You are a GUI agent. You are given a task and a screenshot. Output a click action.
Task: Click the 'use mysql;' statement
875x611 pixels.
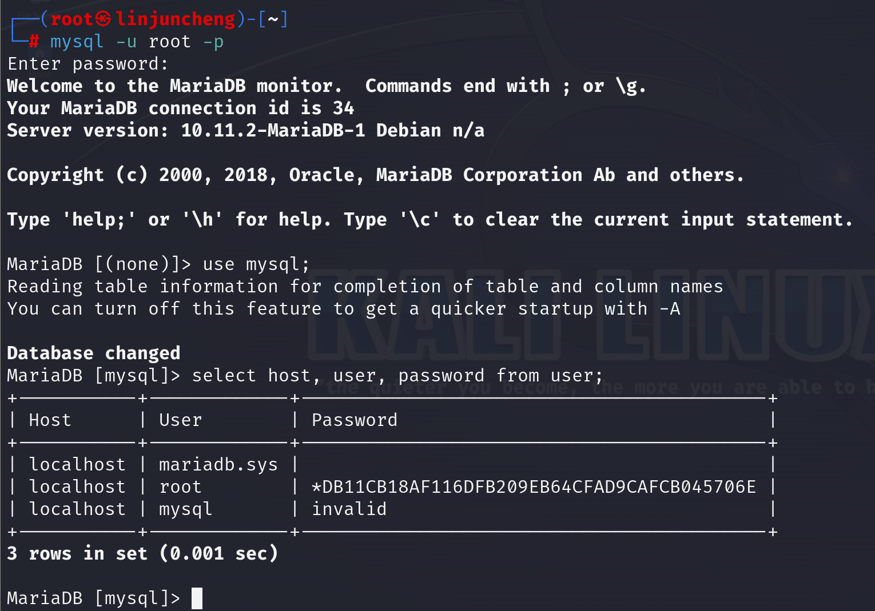pyautogui.click(x=256, y=264)
